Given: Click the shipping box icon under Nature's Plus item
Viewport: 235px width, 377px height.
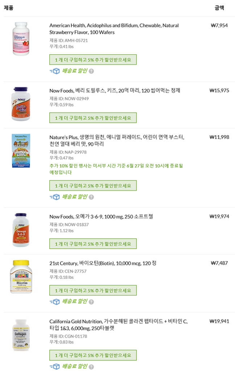Looking at the screenshot, I should 55,197.
